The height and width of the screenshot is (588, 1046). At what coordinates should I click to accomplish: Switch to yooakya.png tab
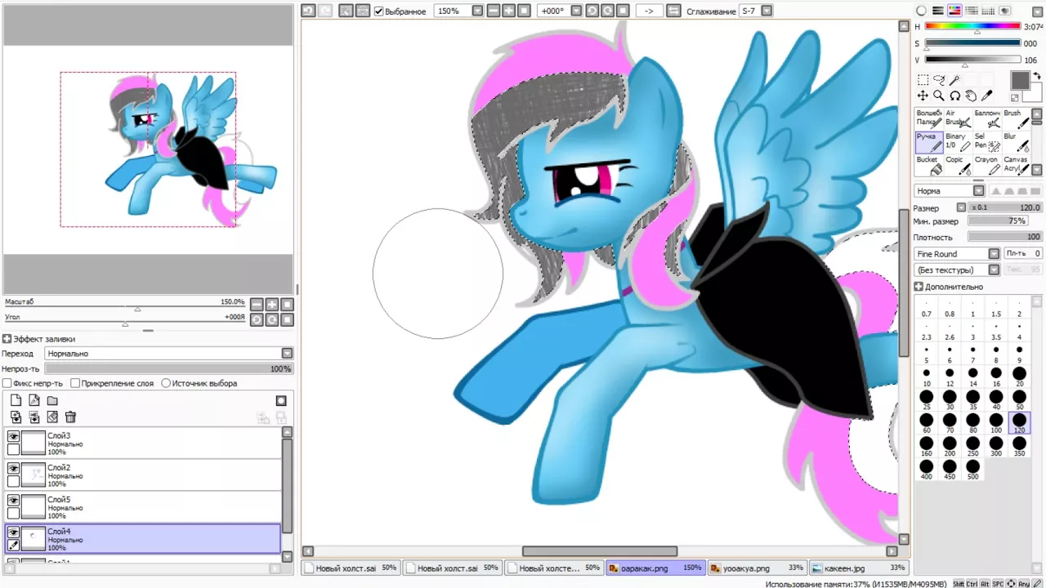pyautogui.click(x=757, y=568)
